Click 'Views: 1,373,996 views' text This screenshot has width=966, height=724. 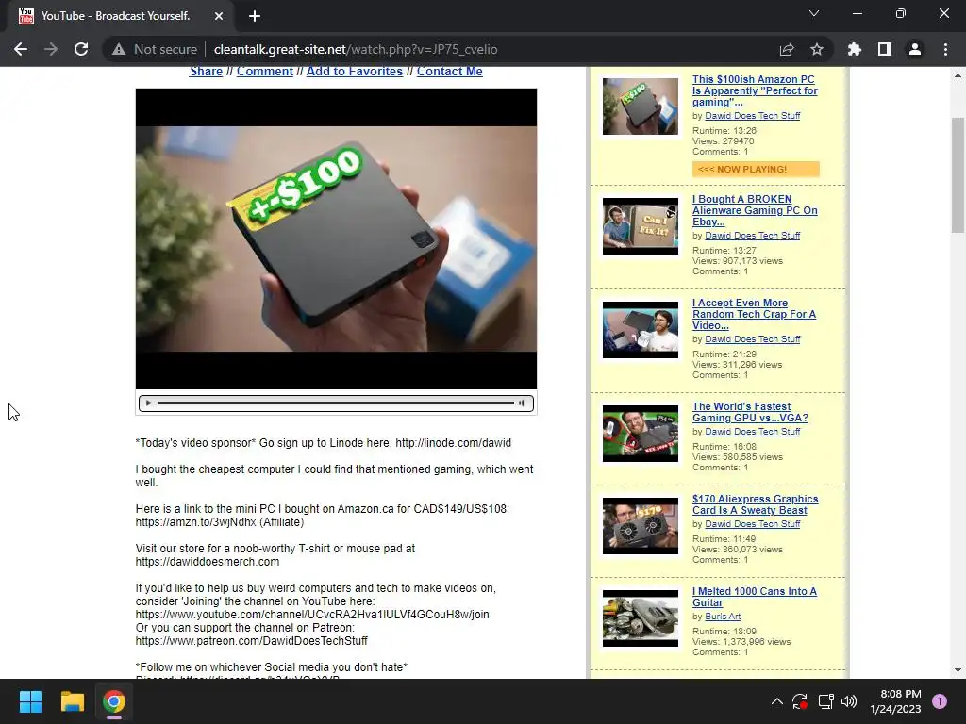[741, 641]
